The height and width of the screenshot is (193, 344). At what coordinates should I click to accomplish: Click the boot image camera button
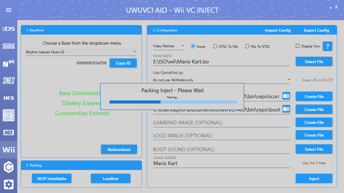(286, 109)
